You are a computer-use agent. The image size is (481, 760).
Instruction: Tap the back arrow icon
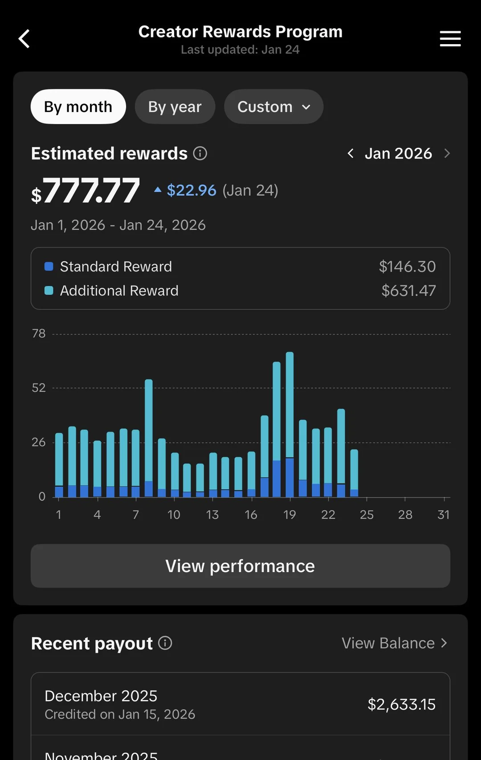tap(24, 39)
